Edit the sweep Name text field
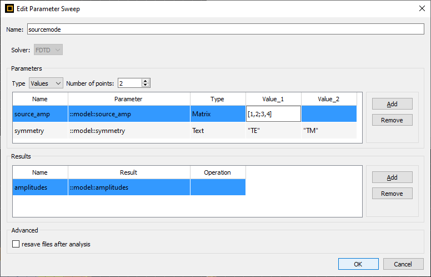The height and width of the screenshot is (277, 431). click(225, 29)
